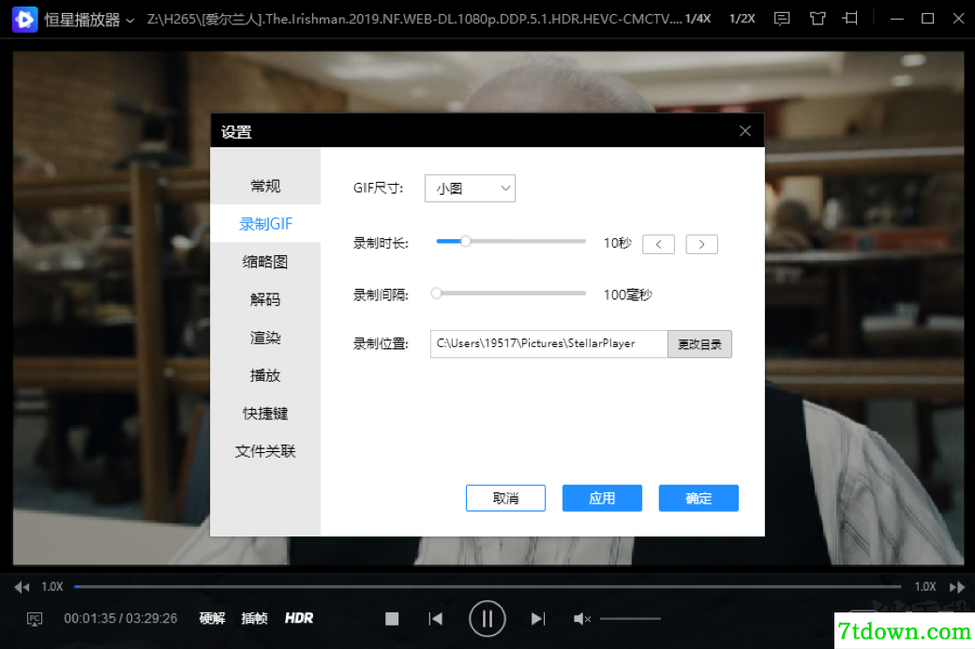Switch to the 常规 settings tab
The image size is (975, 649).
point(265,186)
